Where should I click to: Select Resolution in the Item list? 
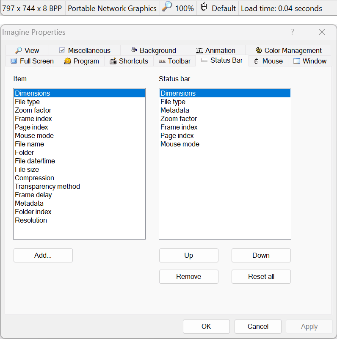(x=80, y=220)
